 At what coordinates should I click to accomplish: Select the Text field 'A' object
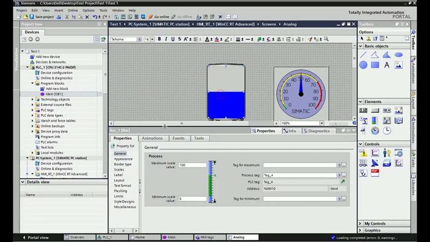(x=386, y=65)
